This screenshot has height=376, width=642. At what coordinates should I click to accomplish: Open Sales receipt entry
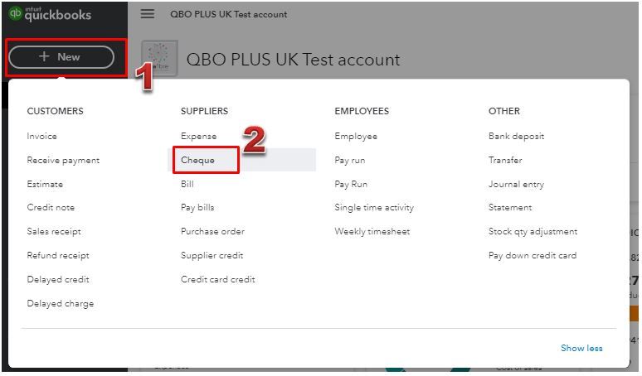pyautogui.click(x=54, y=231)
